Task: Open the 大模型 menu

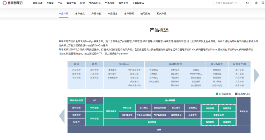Action: click(x=50, y=3)
